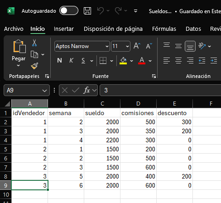Toggle the Autoguardado switch
This screenshot has width=221, height=203.
[69, 10]
